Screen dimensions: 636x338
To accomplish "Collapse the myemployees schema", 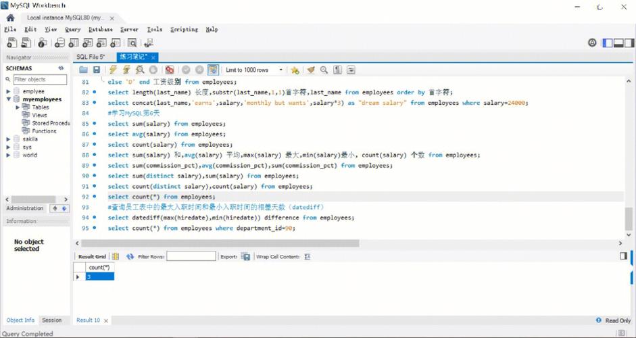I will pyautogui.click(x=9, y=99).
